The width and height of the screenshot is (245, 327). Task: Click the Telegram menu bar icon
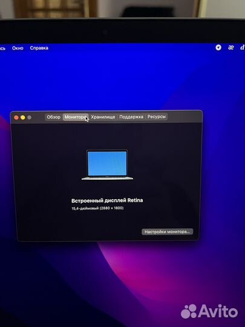[218, 48]
